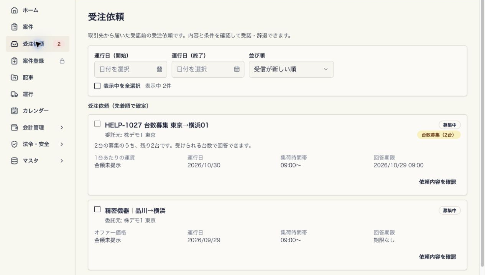Open the 案件登録 menu item
Image resolution: width=485 pixels, height=275 pixels.
(38, 61)
